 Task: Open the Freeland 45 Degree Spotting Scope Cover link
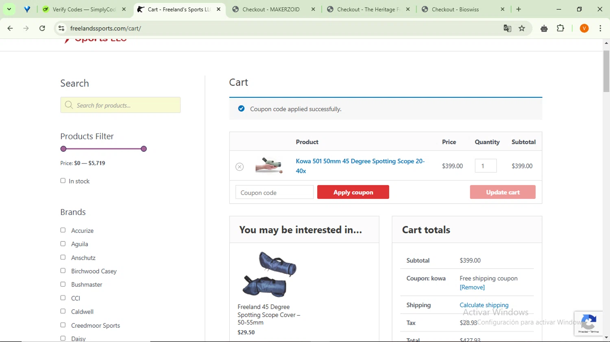point(269,315)
